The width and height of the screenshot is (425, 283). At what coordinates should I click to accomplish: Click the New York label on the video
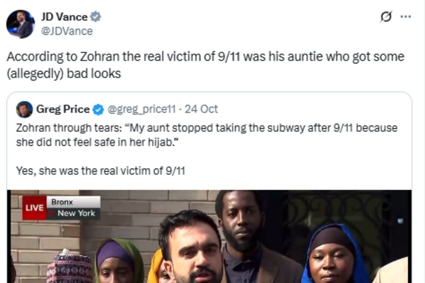pyautogui.click(x=76, y=213)
